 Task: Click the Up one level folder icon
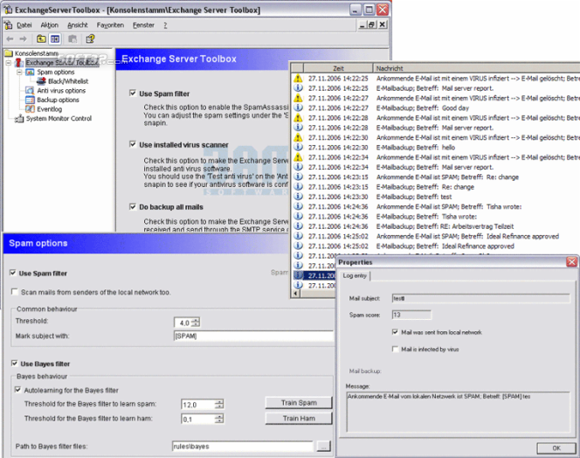(x=41, y=38)
